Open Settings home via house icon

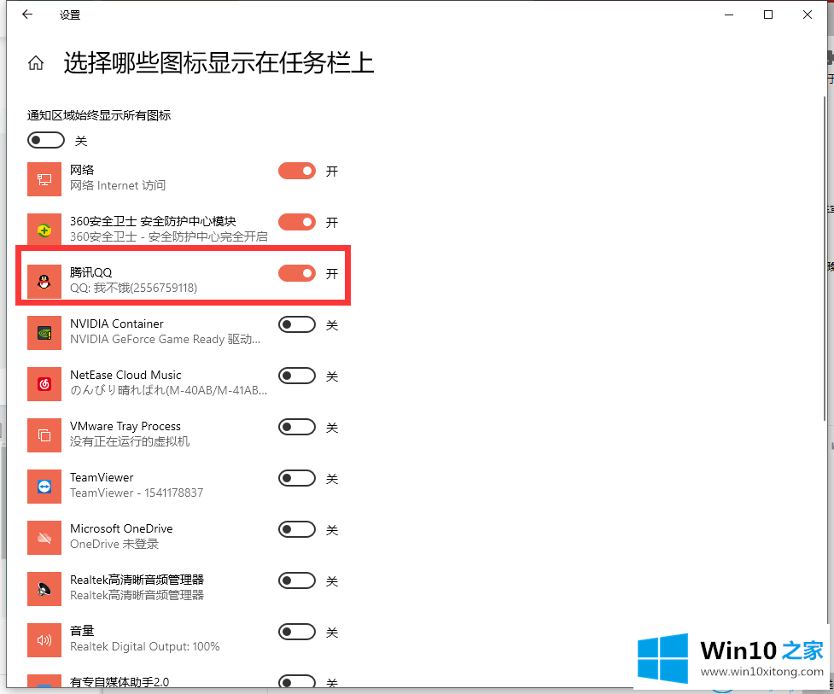[36, 63]
